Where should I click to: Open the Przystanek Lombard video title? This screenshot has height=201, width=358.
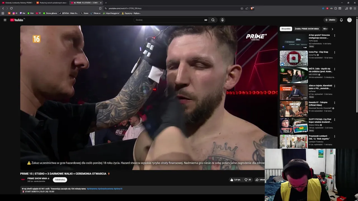[x=319, y=137]
